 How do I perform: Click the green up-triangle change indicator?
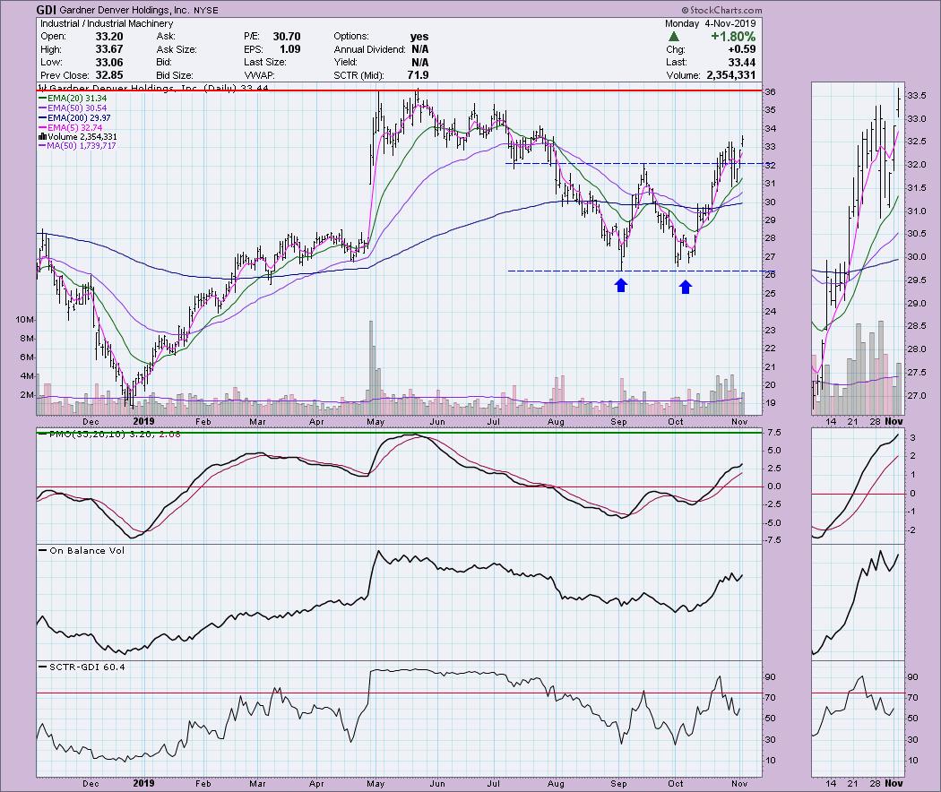point(674,37)
